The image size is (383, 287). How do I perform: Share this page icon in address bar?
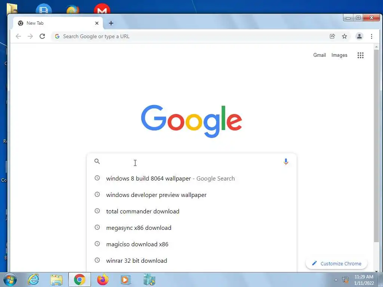click(332, 36)
